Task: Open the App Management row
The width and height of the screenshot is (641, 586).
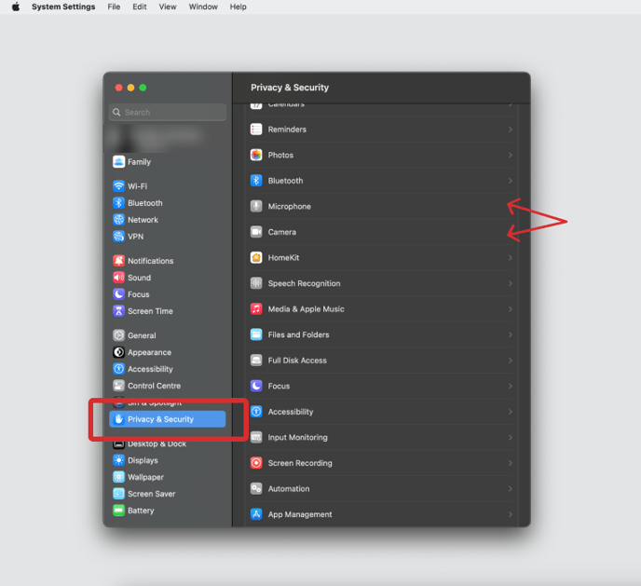Action: [x=382, y=514]
